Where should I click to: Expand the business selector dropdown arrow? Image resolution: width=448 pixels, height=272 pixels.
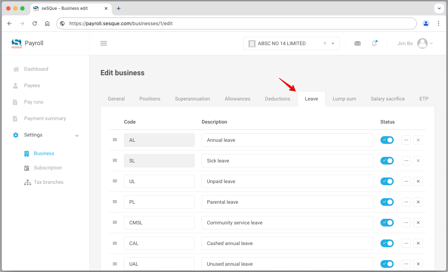click(333, 43)
